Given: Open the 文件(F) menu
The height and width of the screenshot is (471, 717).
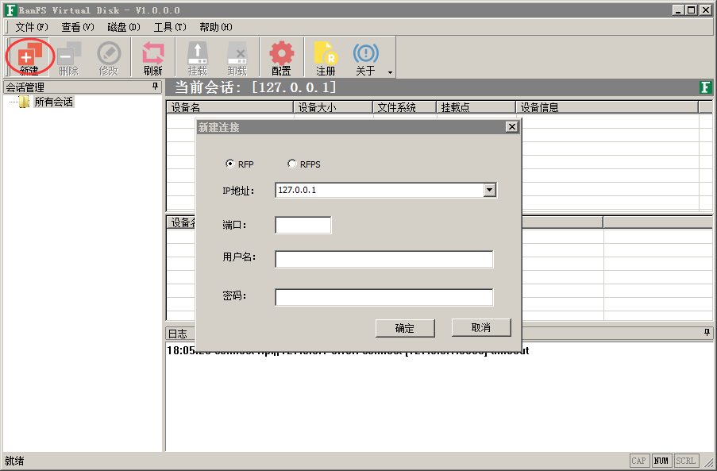Looking at the screenshot, I should coord(32,27).
